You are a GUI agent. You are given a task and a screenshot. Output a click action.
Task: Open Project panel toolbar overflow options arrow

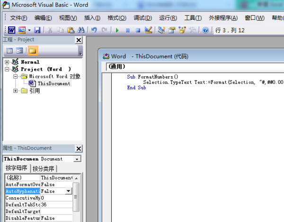click(x=80, y=53)
